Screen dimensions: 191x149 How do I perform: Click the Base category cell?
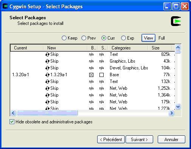114,75
